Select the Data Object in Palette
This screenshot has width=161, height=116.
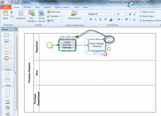coord(8,74)
